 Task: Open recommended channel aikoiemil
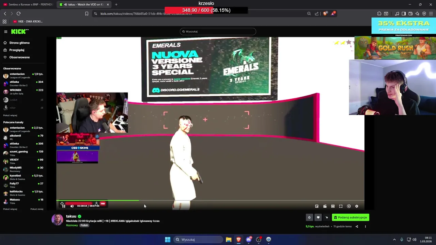click(x=23, y=137)
